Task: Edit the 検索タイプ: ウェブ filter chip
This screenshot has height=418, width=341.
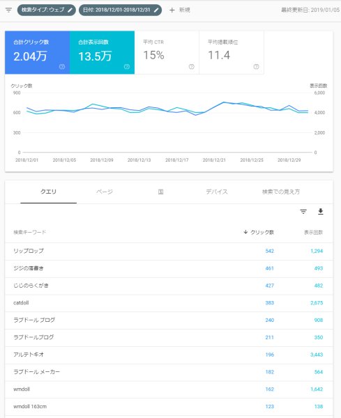Action: tap(47, 10)
